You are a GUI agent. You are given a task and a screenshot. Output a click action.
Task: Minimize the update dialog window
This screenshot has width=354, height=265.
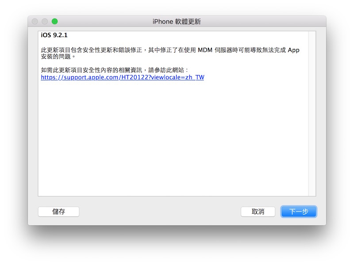coord(44,20)
